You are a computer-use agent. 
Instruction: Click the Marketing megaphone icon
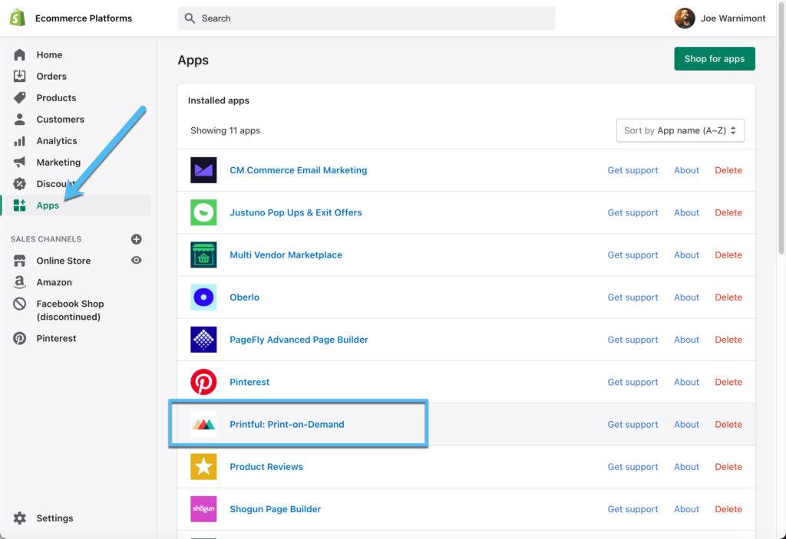[x=19, y=162]
